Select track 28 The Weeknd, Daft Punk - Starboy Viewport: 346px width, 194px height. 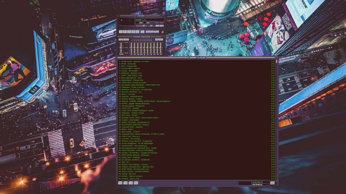point(197,125)
